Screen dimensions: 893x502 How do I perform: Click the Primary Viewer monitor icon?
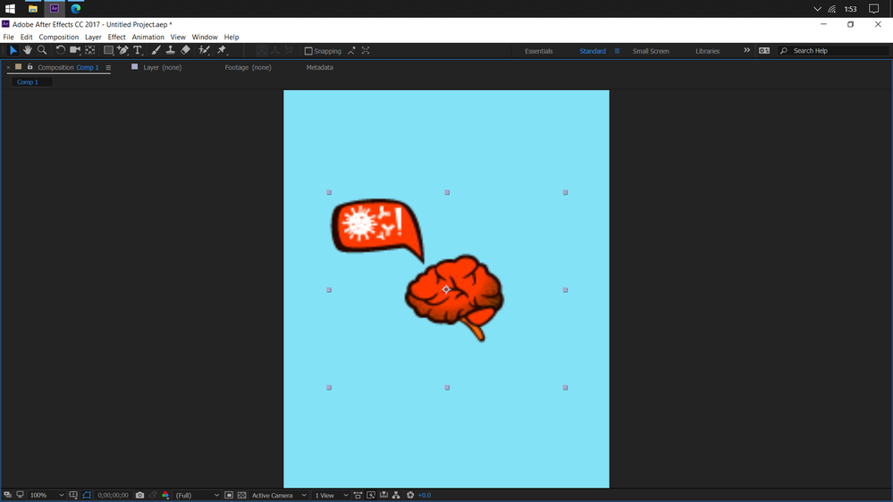[x=20, y=495]
